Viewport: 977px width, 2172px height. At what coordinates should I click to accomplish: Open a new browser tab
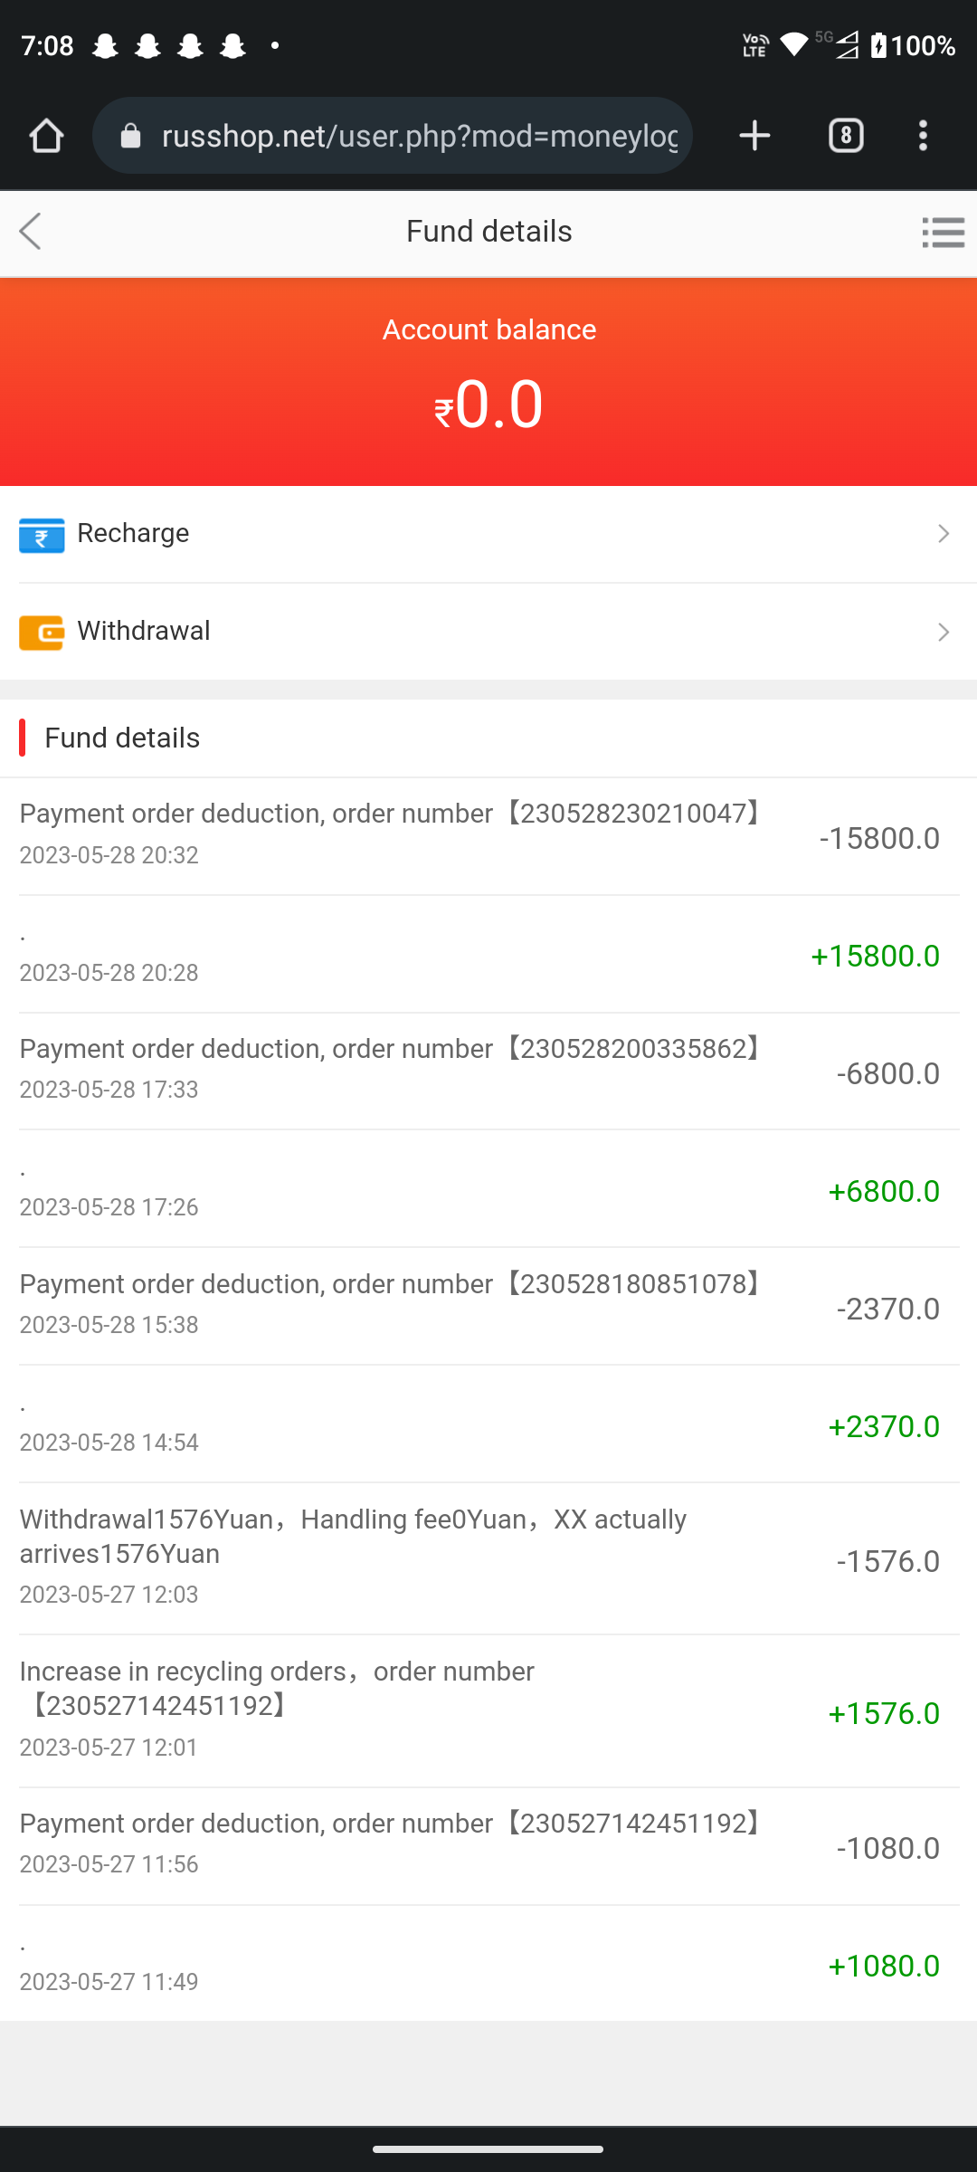point(754,136)
